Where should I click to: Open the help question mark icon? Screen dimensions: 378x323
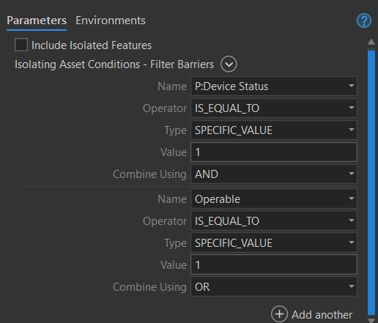click(364, 21)
